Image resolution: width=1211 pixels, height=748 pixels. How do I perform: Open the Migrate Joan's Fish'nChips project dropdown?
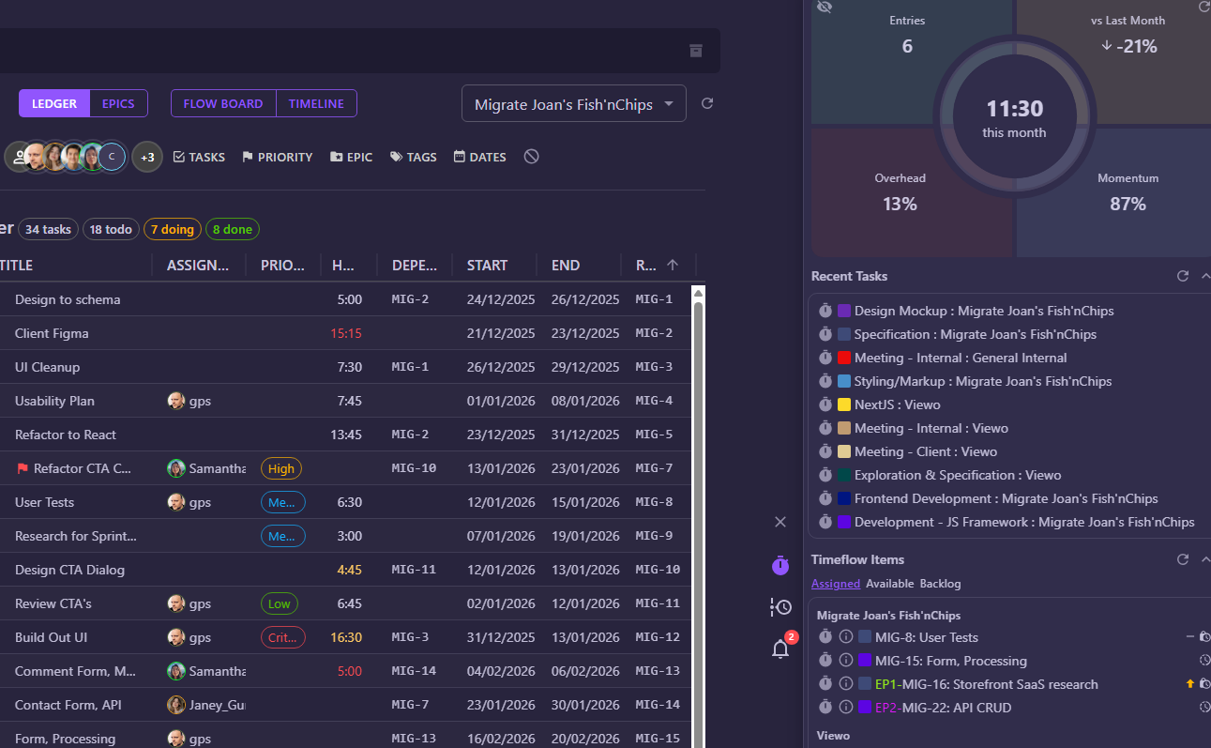(573, 104)
